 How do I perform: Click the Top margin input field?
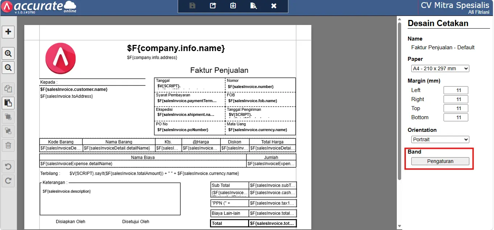[x=456, y=108]
